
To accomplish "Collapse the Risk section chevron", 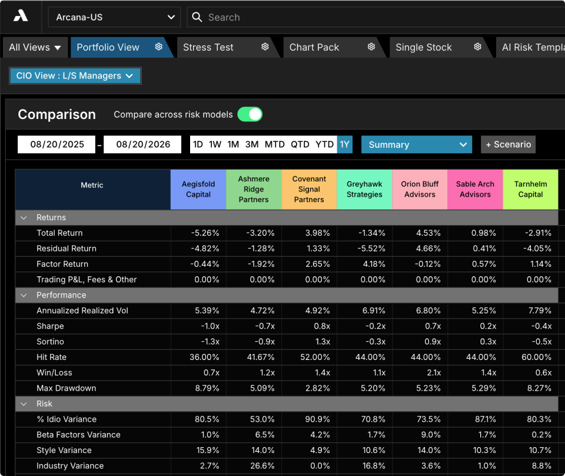I will [x=24, y=404].
